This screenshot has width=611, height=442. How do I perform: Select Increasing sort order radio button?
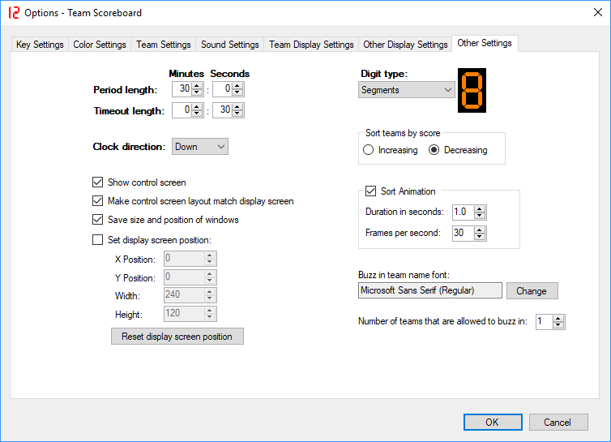pyautogui.click(x=369, y=150)
